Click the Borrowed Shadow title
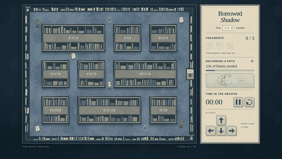Viewport: 282px width, 159px height. 230,17
